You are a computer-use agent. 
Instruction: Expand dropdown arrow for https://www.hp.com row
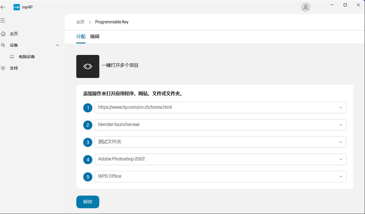(341, 108)
